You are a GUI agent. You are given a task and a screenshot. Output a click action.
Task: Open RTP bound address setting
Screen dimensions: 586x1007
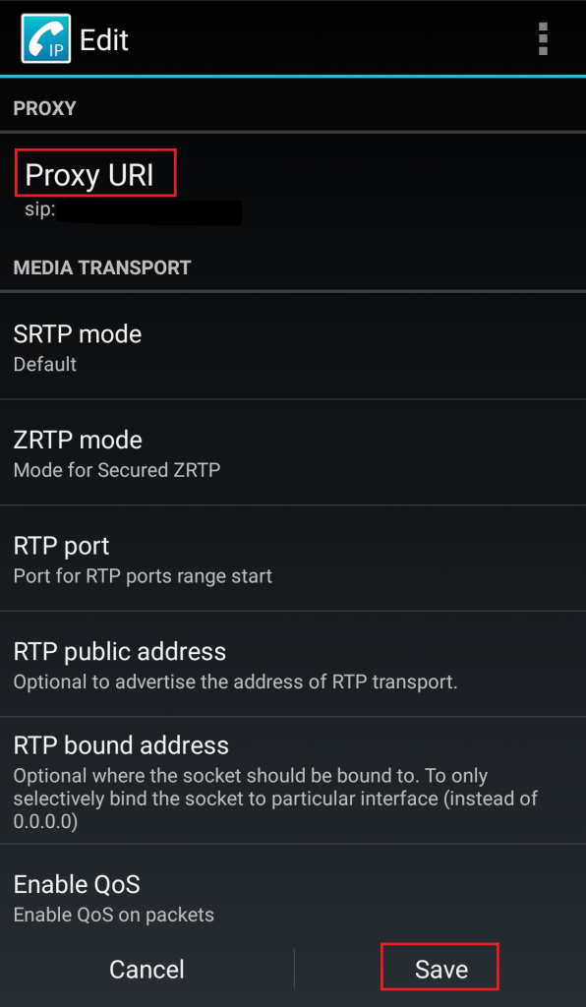pyautogui.click(x=293, y=781)
